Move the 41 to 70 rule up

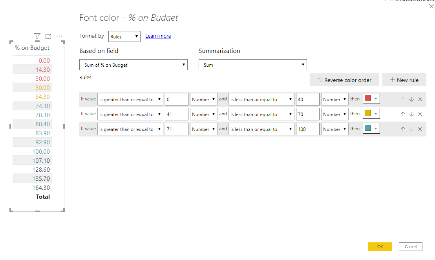(x=403, y=114)
